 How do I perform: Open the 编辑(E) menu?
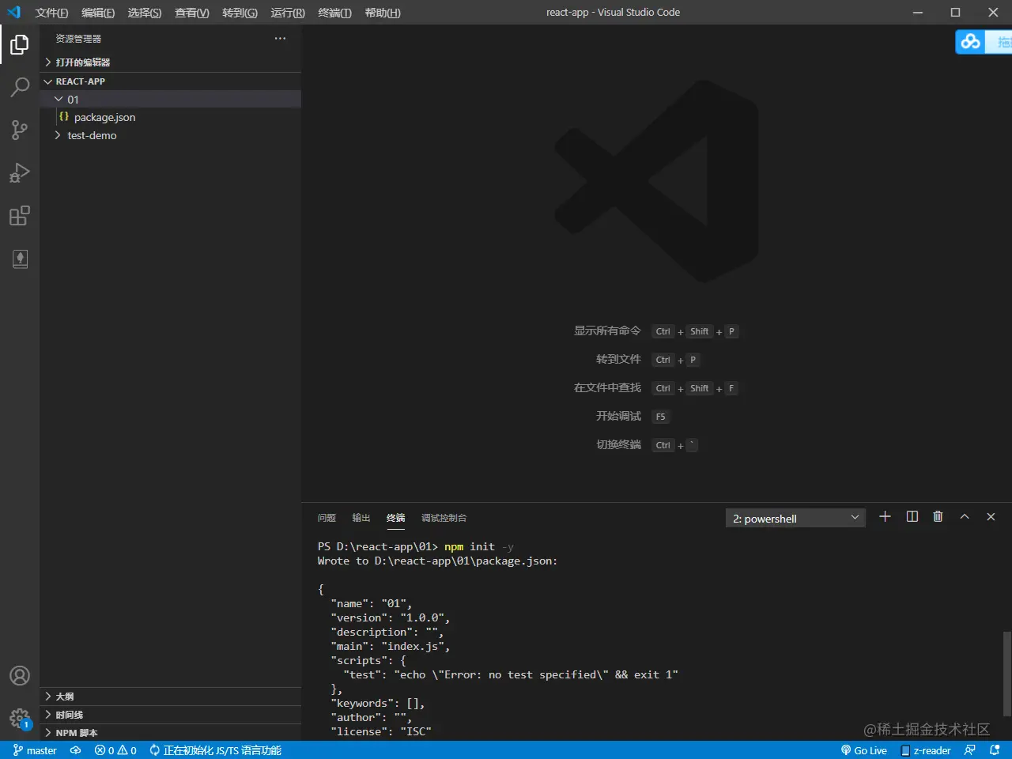98,13
